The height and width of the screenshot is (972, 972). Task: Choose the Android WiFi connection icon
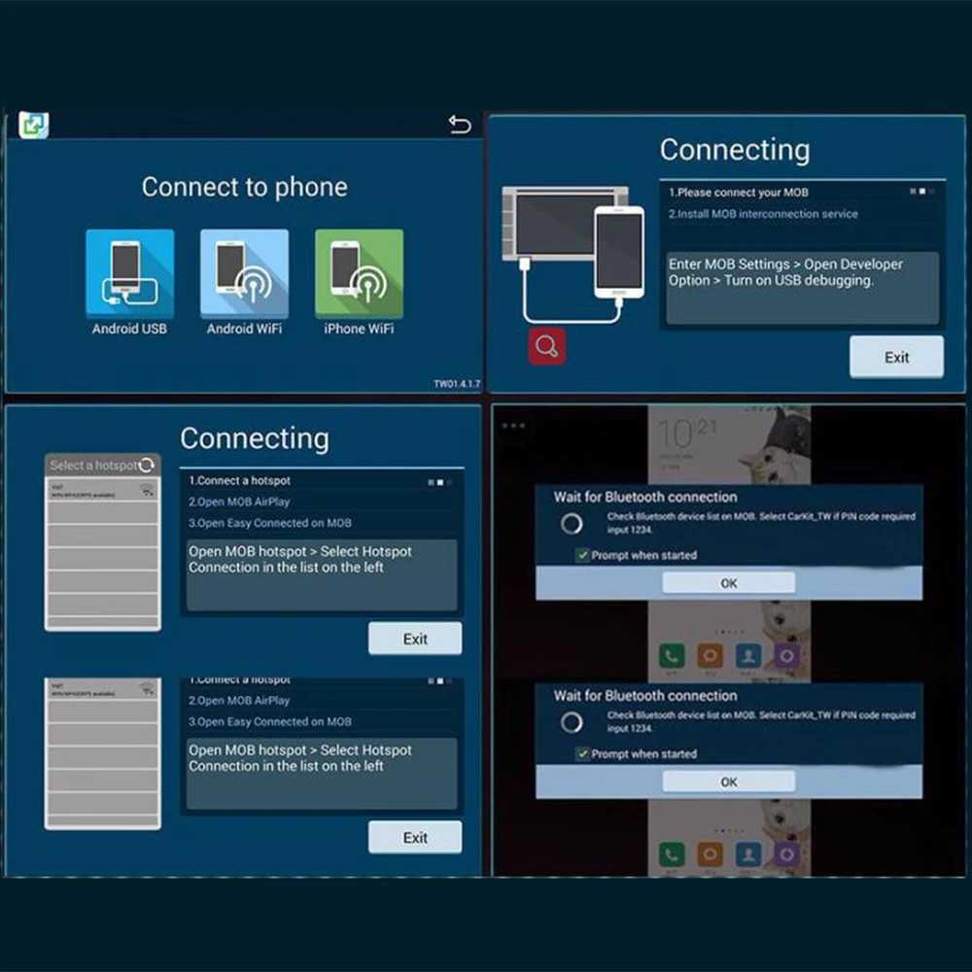tap(244, 273)
